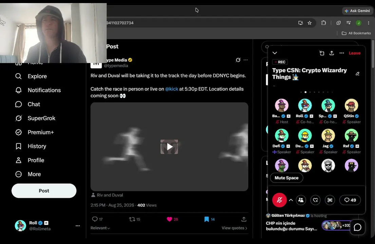The height and width of the screenshot is (244, 375).
Task: Open Space participants people icon
Action: point(301,200)
